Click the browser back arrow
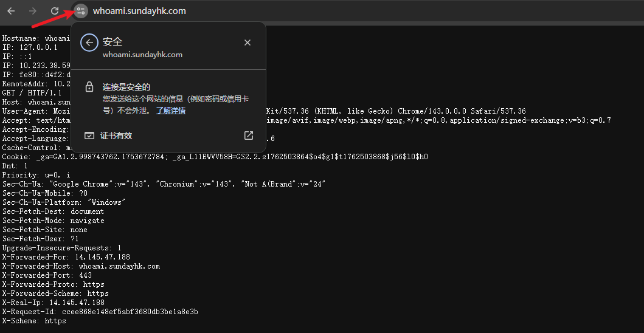644x333 pixels. click(x=11, y=11)
